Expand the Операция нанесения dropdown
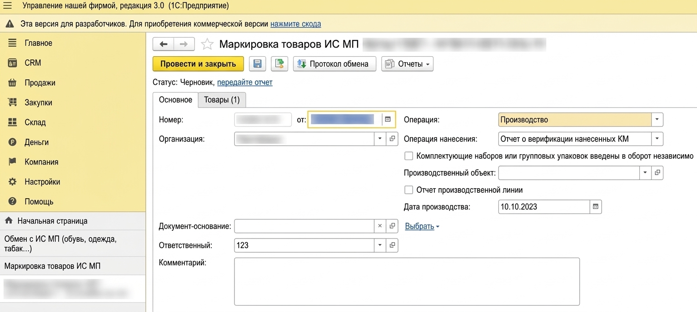697x312 pixels. 657,139
